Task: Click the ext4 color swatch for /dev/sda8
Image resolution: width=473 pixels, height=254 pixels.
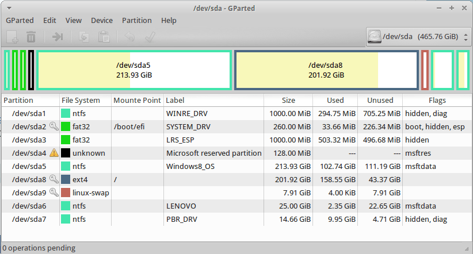Action: (66, 180)
